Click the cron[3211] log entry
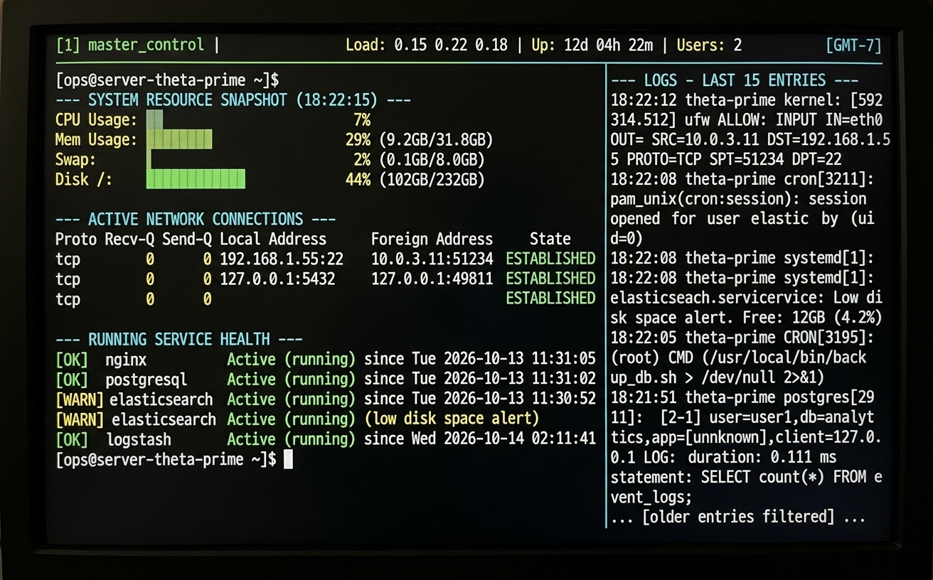This screenshot has width=933, height=580. [742, 209]
